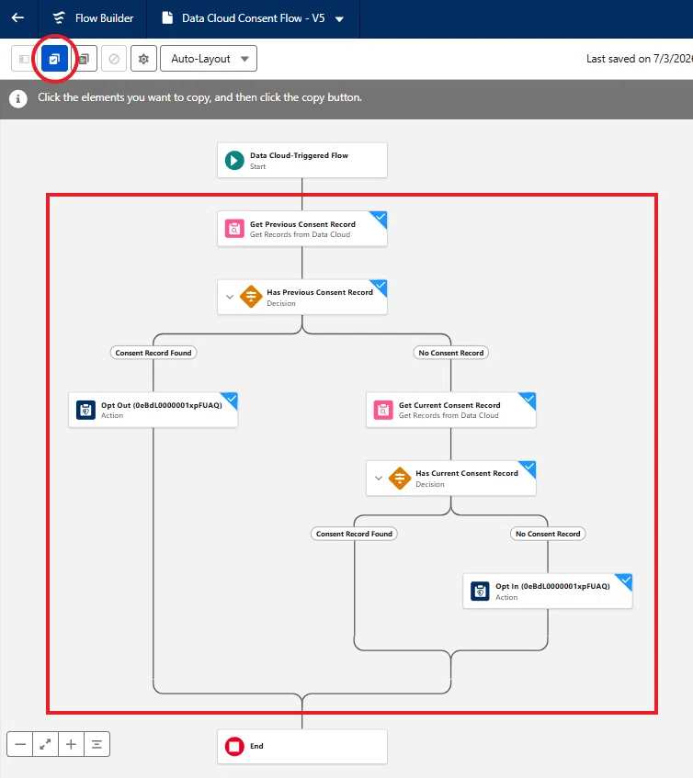Click the lower Consent Record Found label
The height and width of the screenshot is (778, 693).
pos(354,534)
